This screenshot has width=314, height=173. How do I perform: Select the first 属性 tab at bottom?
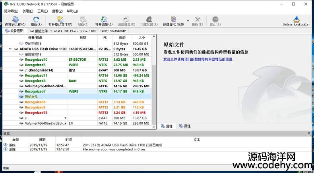click(x=167, y=126)
